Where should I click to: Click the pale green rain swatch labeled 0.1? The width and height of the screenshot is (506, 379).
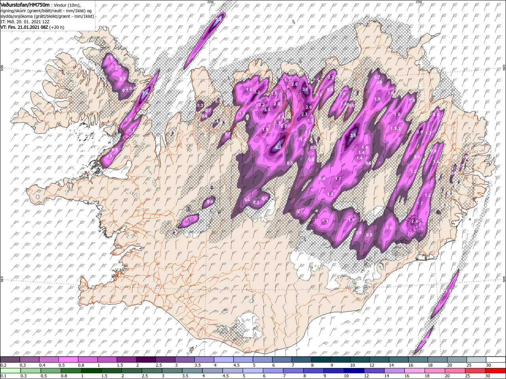(x=10, y=370)
